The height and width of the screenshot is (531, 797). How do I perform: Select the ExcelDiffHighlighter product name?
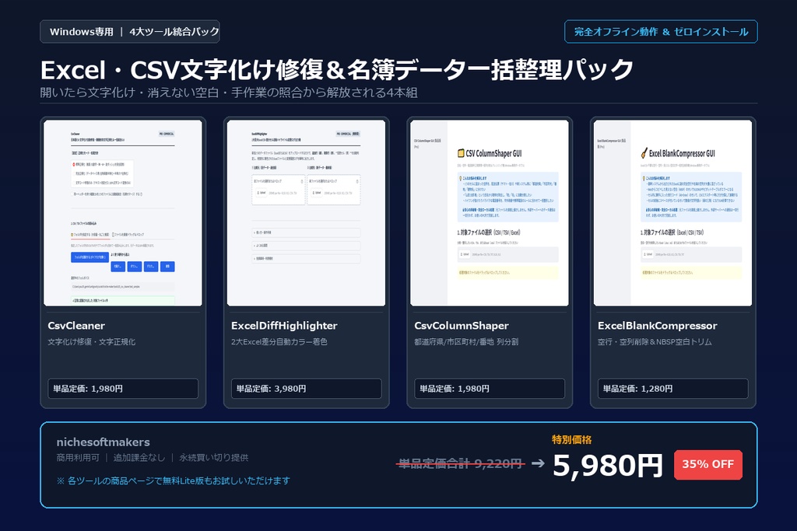(x=284, y=326)
